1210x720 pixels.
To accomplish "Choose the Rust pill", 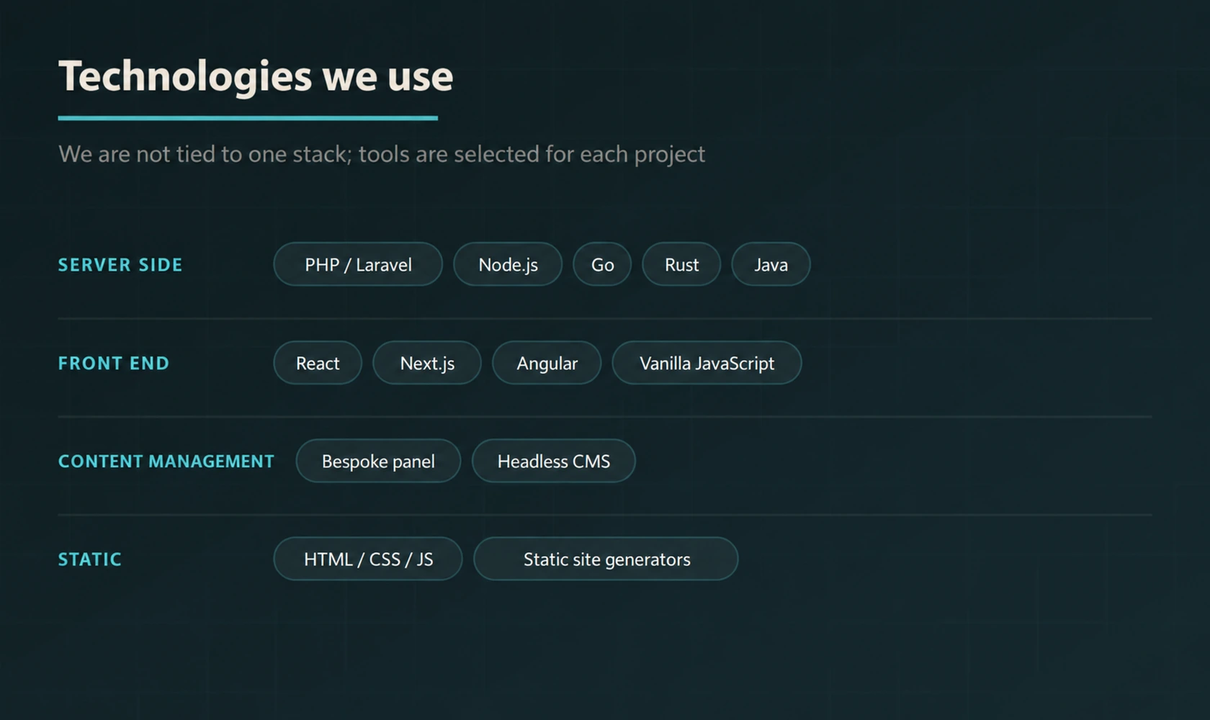I will click(x=681, y=264).
